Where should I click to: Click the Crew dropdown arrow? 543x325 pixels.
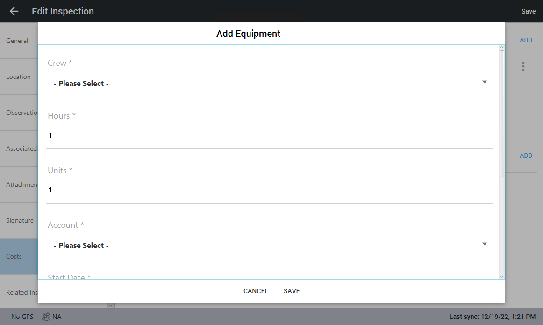(484, 82)
